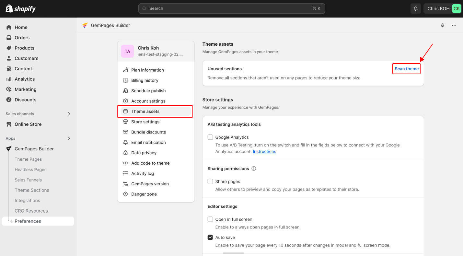Enable the Google Analytics checkbox
Viewport: 463px width, 256px height.
point(210,137)
